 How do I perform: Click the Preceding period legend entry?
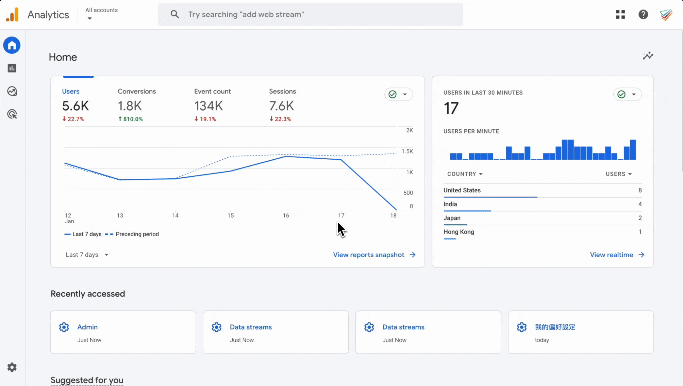[x=132, y=234]
